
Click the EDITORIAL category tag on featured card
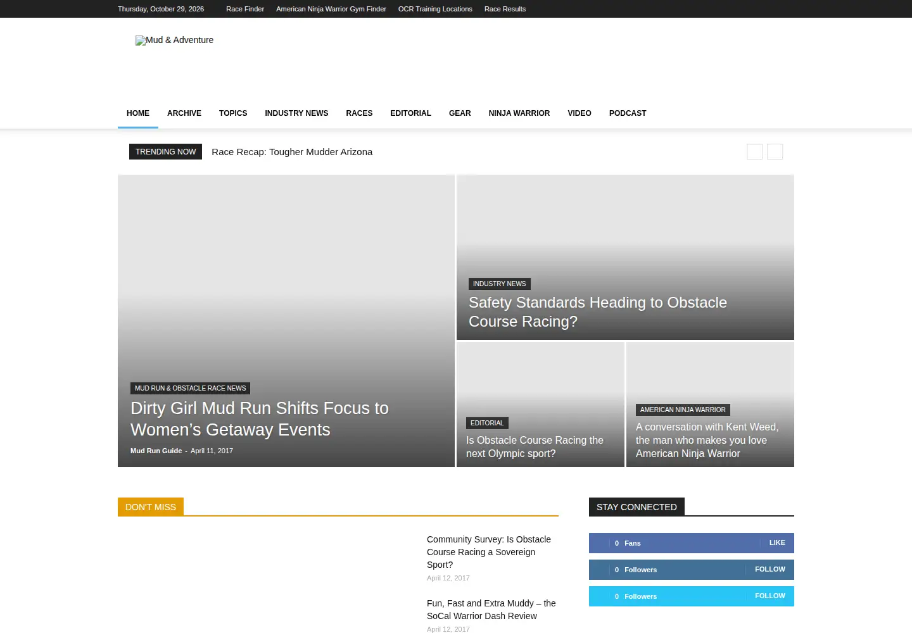[x=487, y=423]
